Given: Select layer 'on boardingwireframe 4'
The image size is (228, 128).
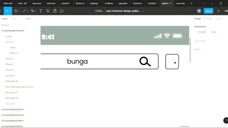Looking at the screenshot, I should pos(13,31).
